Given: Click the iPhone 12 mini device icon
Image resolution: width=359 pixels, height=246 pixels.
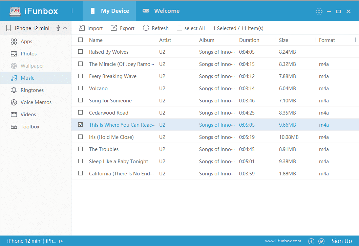Looking at the screenshot, I should (9, 28).
